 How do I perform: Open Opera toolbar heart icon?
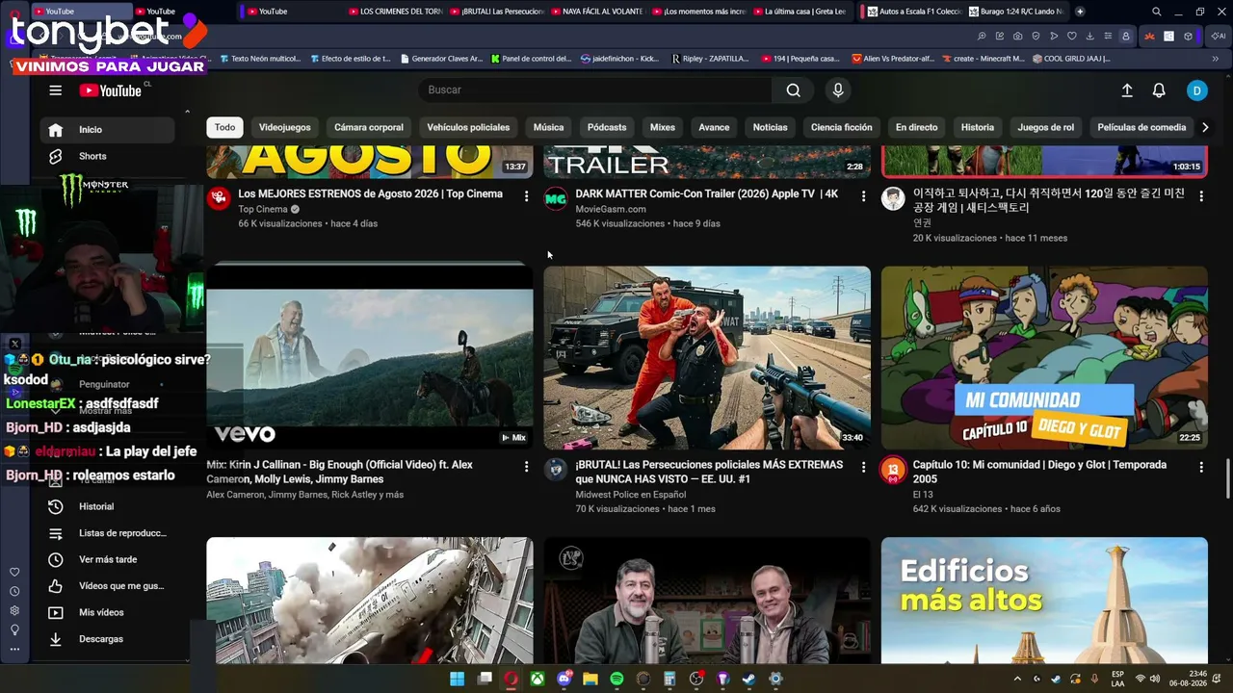tap(1071, 37)
